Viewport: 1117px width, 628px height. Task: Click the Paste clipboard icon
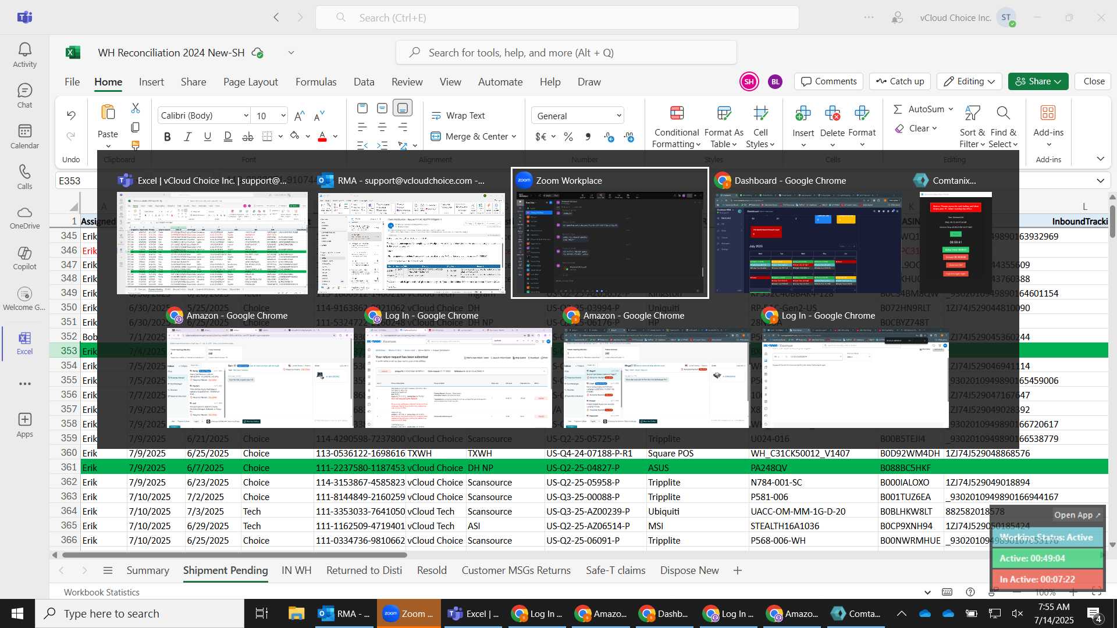pyautogui.click(x=108, y=112)
